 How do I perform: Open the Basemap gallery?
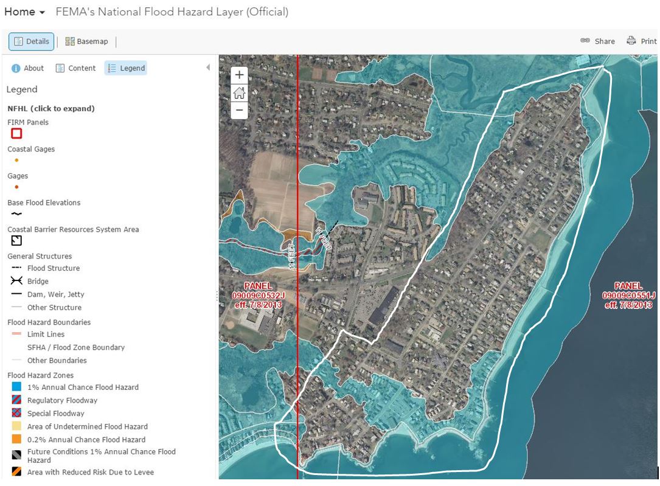pos(87,41)
